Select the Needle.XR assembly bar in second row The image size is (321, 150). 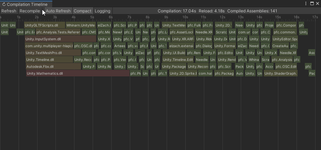[204, 32]
